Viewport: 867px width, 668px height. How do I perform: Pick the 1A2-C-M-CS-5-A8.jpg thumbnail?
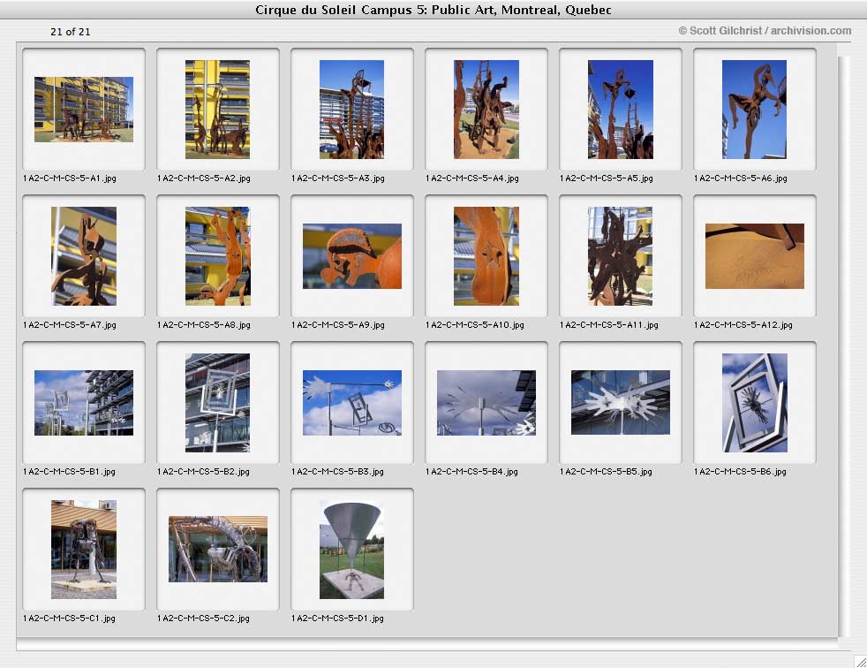point(218,256)
